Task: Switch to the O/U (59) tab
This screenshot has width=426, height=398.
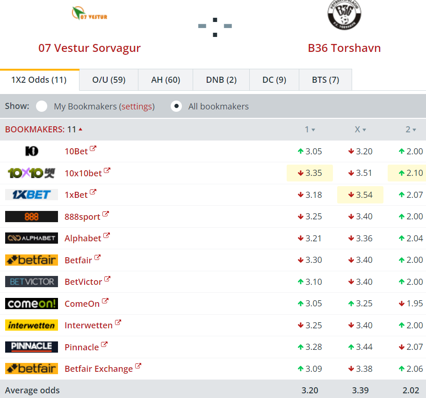Action: (x=108, y=80)
